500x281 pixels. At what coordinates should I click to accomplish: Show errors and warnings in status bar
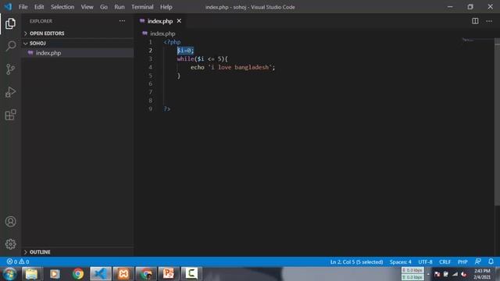pyautogui.click(x=18, y=261)
